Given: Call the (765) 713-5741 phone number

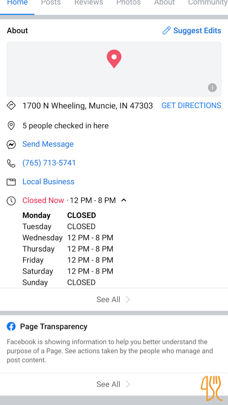Looking at the screenshot, I should tap(49, 163).
